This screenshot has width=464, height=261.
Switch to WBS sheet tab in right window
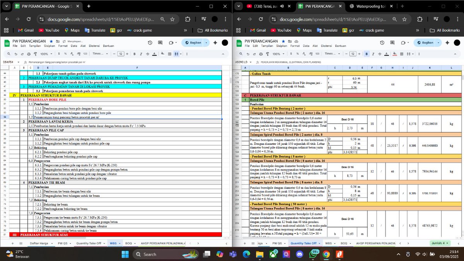(328, 243)
